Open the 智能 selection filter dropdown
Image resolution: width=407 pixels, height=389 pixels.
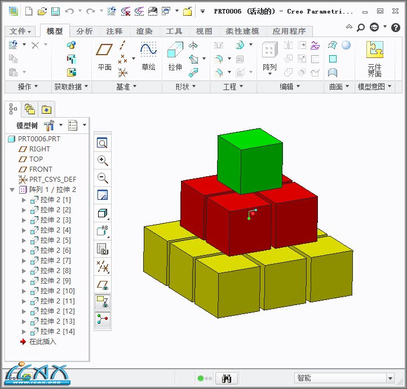tap(390, 378)
